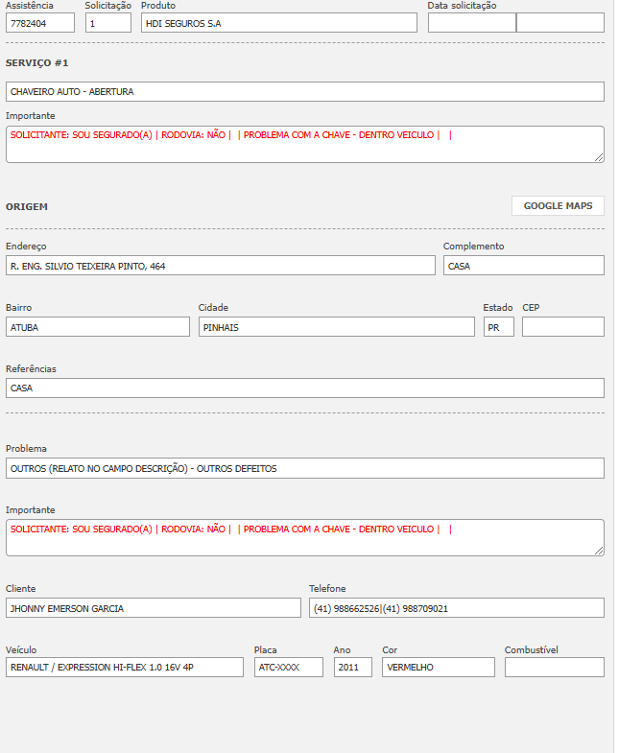Click the Assistência field showing 7782404
Image resolution: width=619 pixels, height=753 pixels.
pyautogui.click(x=39, y=23)
